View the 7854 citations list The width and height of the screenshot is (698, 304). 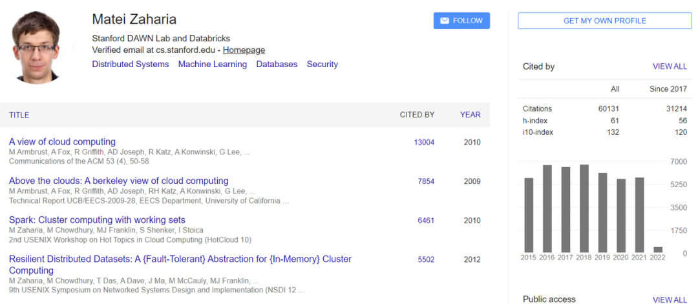click(x=426, y=182)
